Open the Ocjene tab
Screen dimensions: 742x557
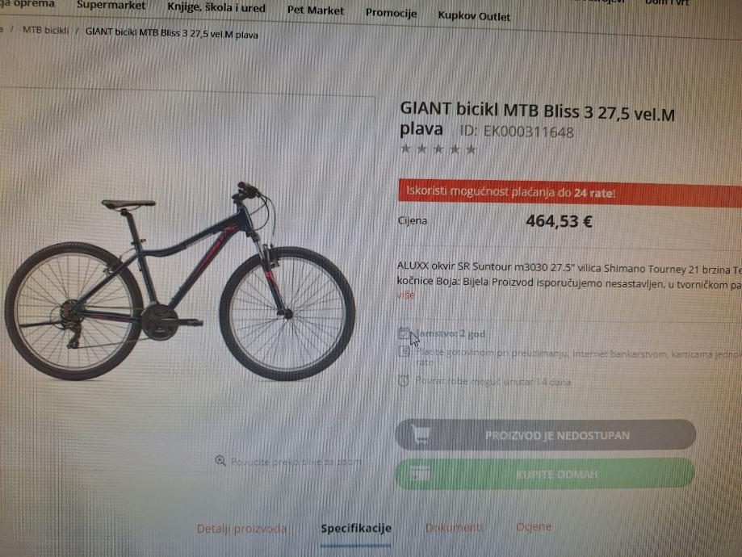[534, 526]
